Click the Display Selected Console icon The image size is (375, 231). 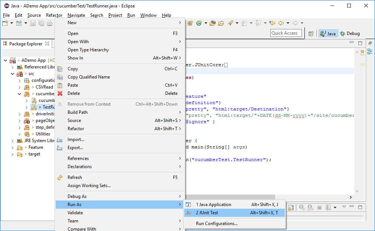tap(328, 208)
